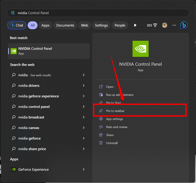This screenshot has height=183, width=196.
Task: Click the GeForce Experience app icon
Action: (x=13, y=169)
